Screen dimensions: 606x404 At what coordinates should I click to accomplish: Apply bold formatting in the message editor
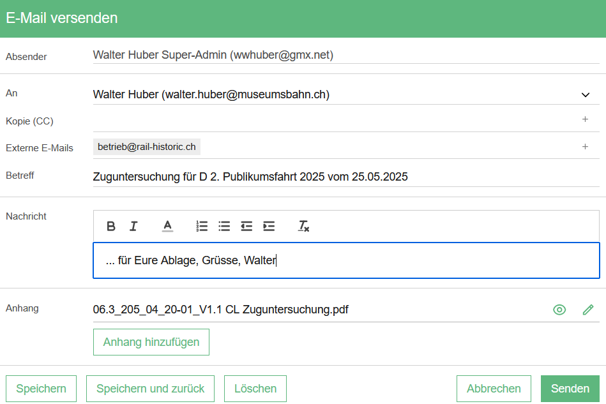coord(111,226)
